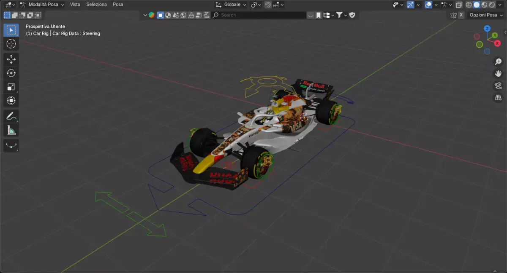
Task: Open the snapping options dropdown
Action: (278, 5)
